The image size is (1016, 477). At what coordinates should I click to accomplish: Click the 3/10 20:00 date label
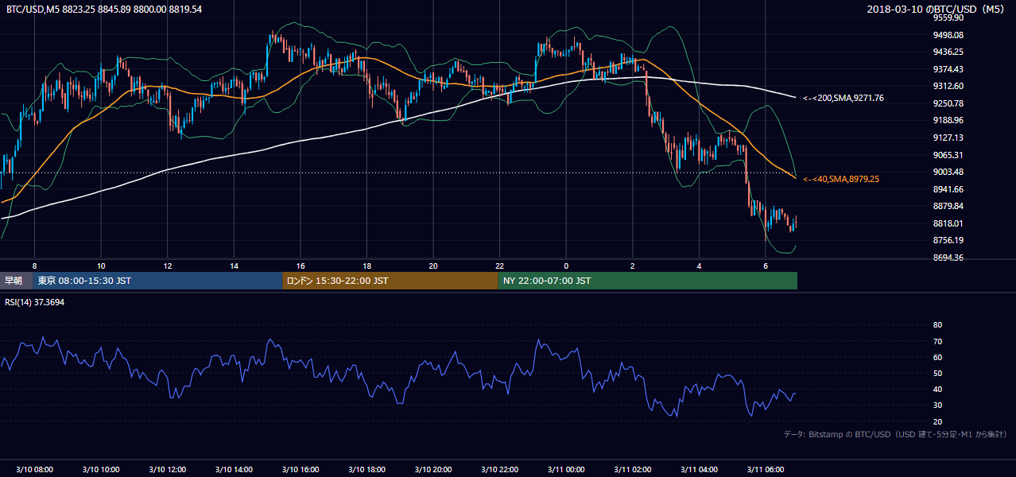click(x=432, y=470)
